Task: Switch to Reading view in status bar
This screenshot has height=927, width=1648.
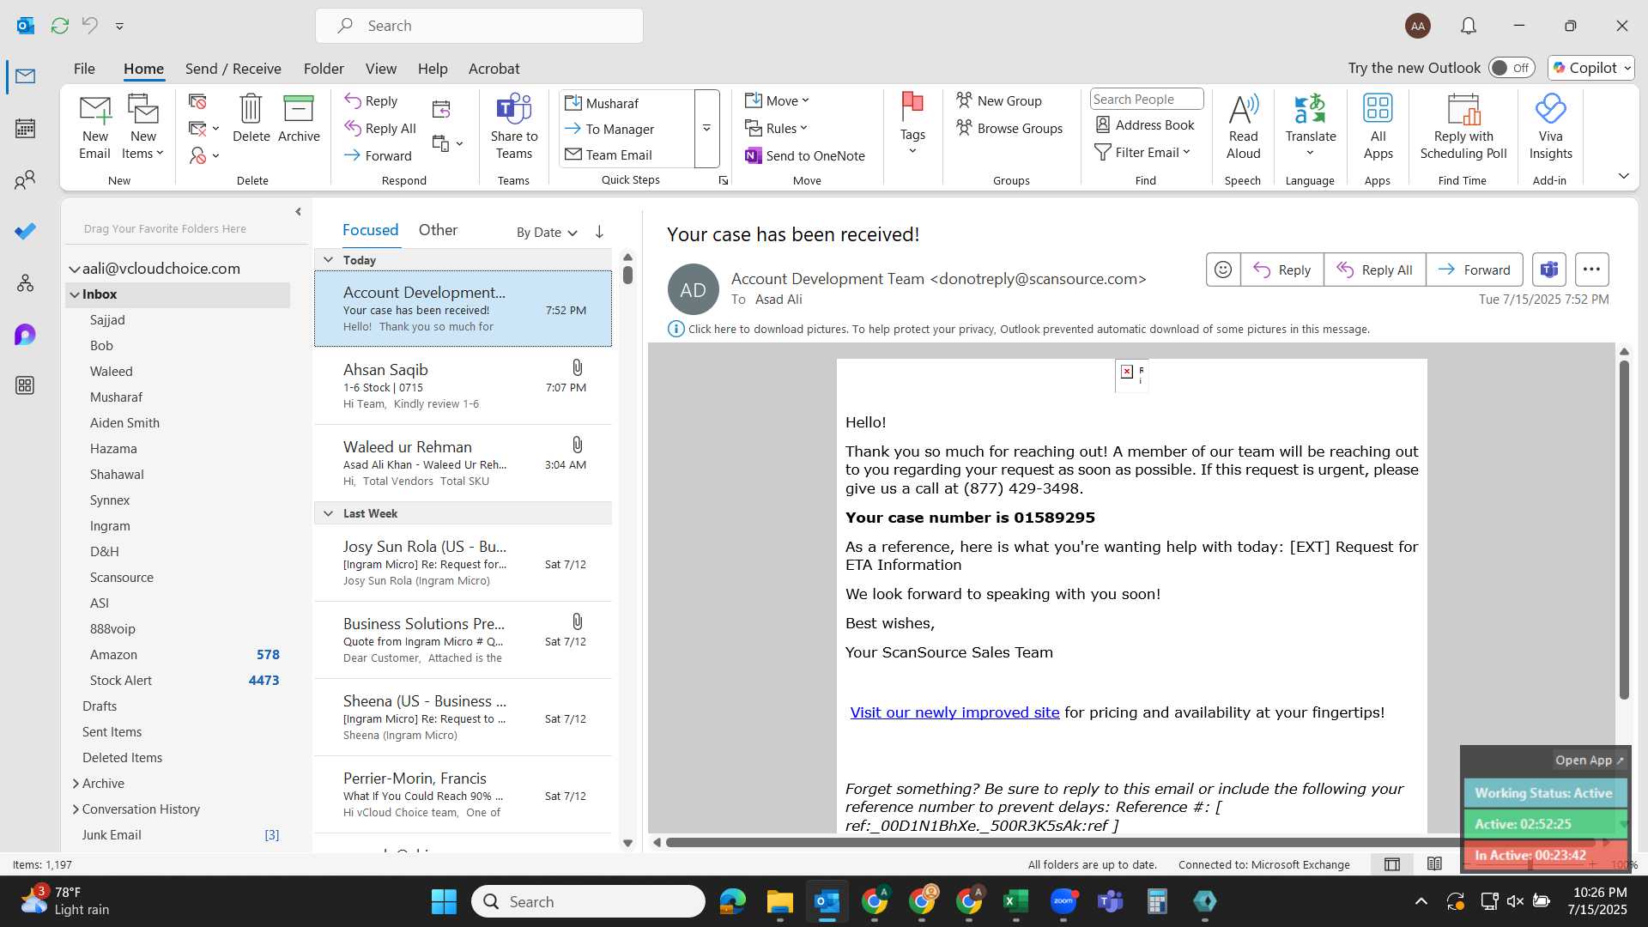Action: pyautogui.click(x=1434, y=864)
